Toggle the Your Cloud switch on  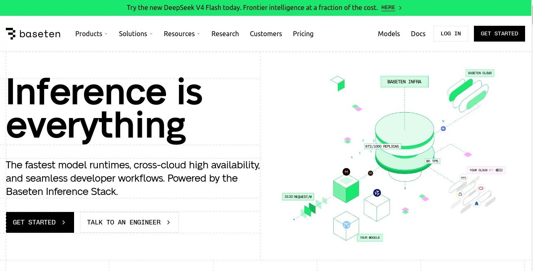click(x=499, y=170)
